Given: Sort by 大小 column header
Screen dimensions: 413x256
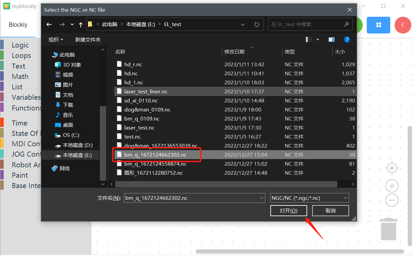Looking at the screenshot, I should click(x=340, y=52).
